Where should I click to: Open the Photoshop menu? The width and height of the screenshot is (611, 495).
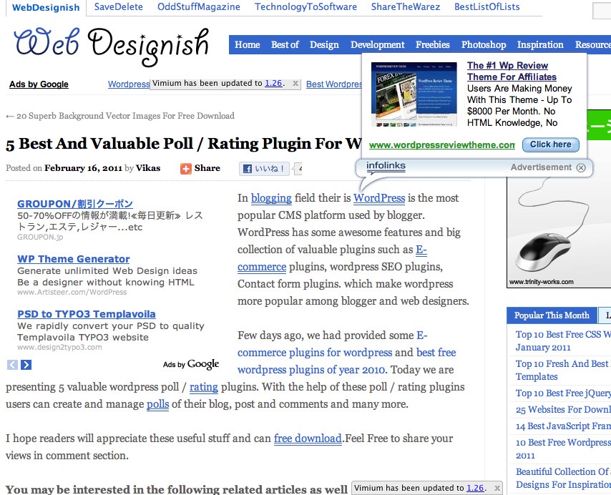point(484,45)
